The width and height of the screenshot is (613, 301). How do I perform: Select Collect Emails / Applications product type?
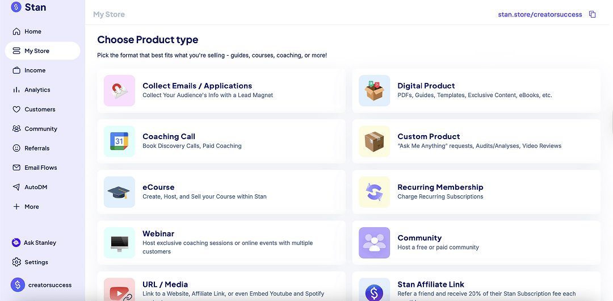coord(221,90)
